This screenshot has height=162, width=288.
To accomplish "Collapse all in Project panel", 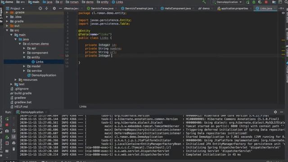I will [x=46, y=9].
